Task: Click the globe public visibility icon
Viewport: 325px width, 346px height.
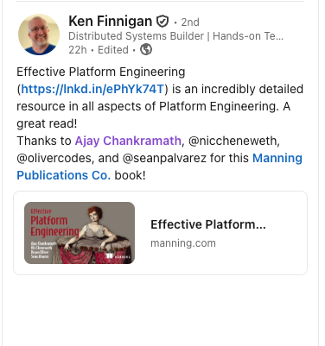Action: [x=146, y=49]
